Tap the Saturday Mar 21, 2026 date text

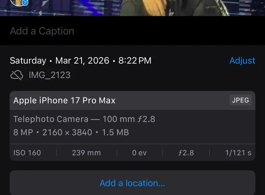pos(81,61)
